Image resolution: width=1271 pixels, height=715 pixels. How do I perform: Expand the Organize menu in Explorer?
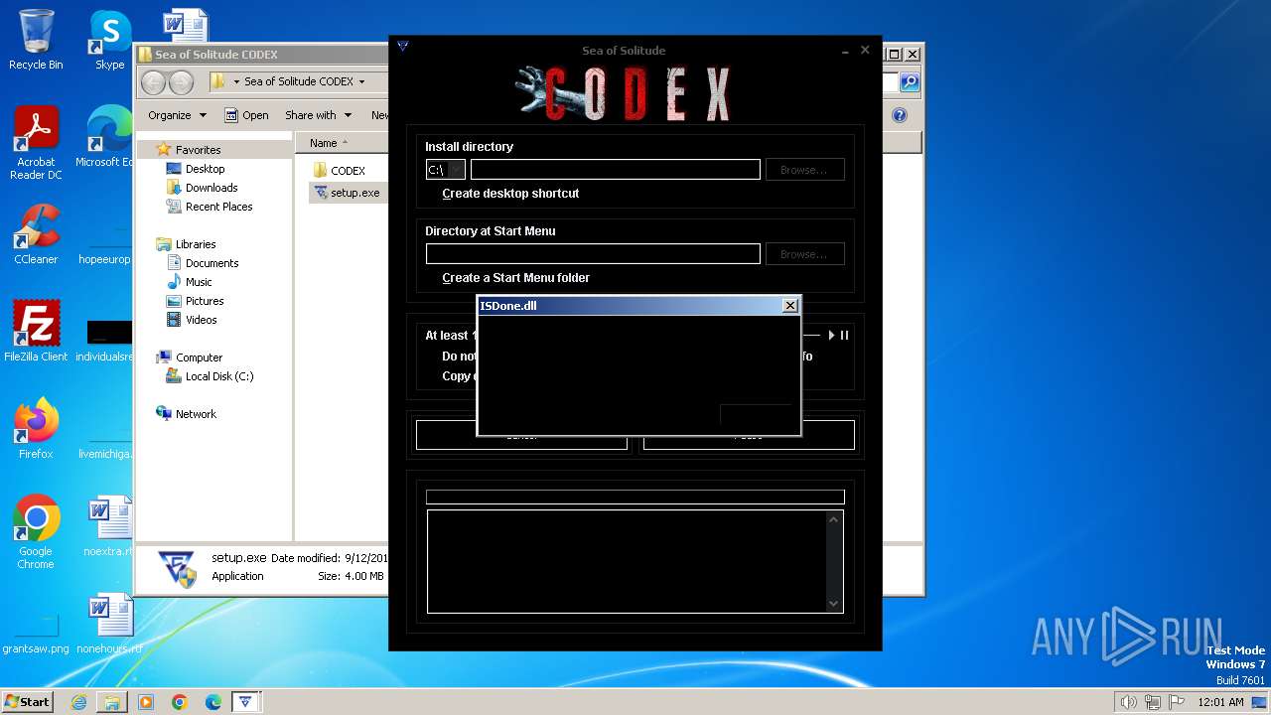177,115
